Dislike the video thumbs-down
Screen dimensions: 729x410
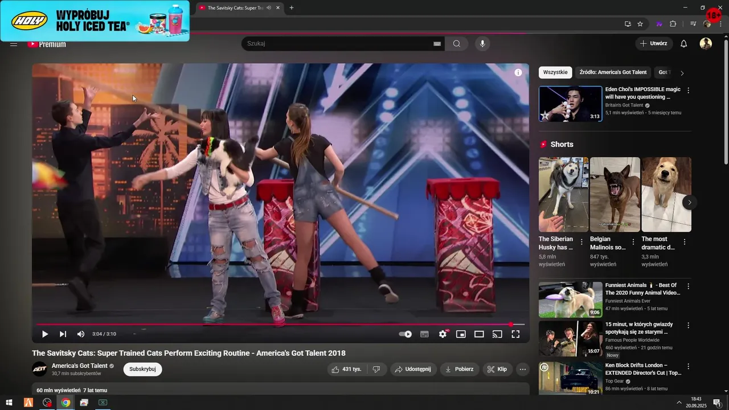click(x=376, y=369)
